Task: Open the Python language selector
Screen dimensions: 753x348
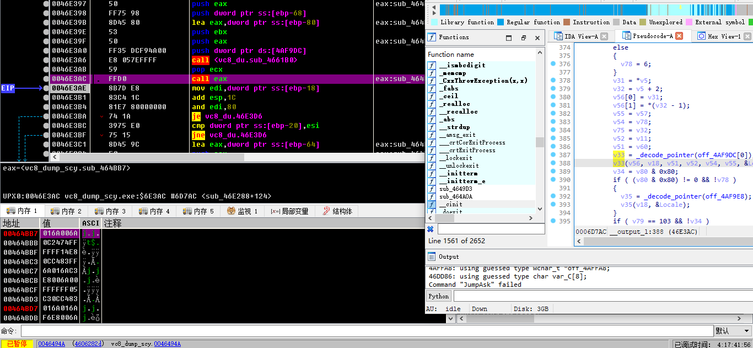Action: (439, 296)
